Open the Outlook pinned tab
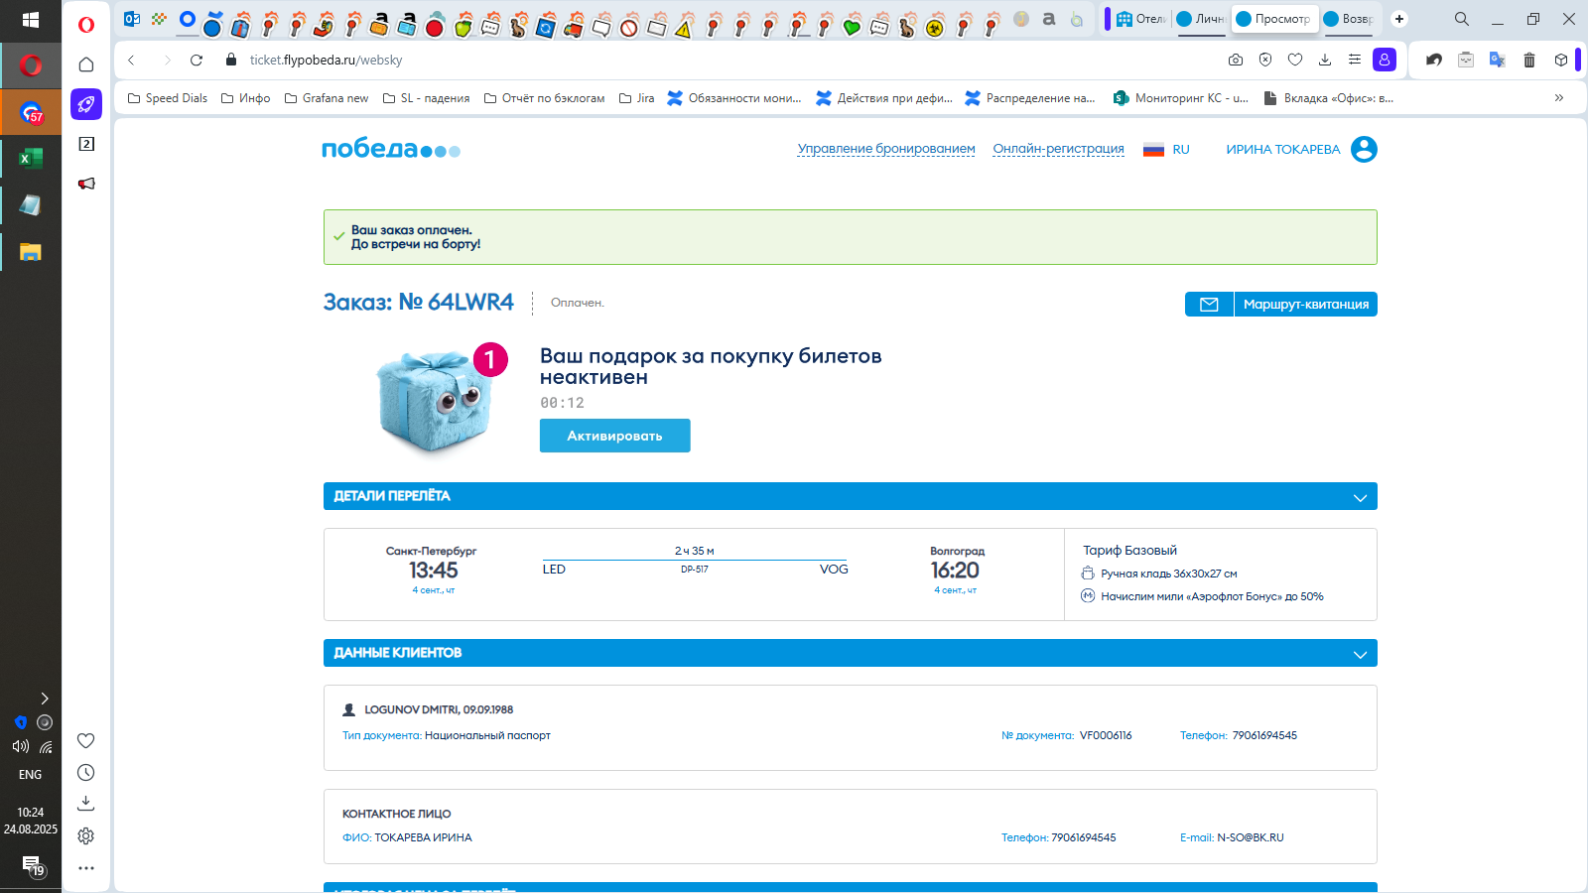This screenshot has width=1588, height=893. click(131, 19)
